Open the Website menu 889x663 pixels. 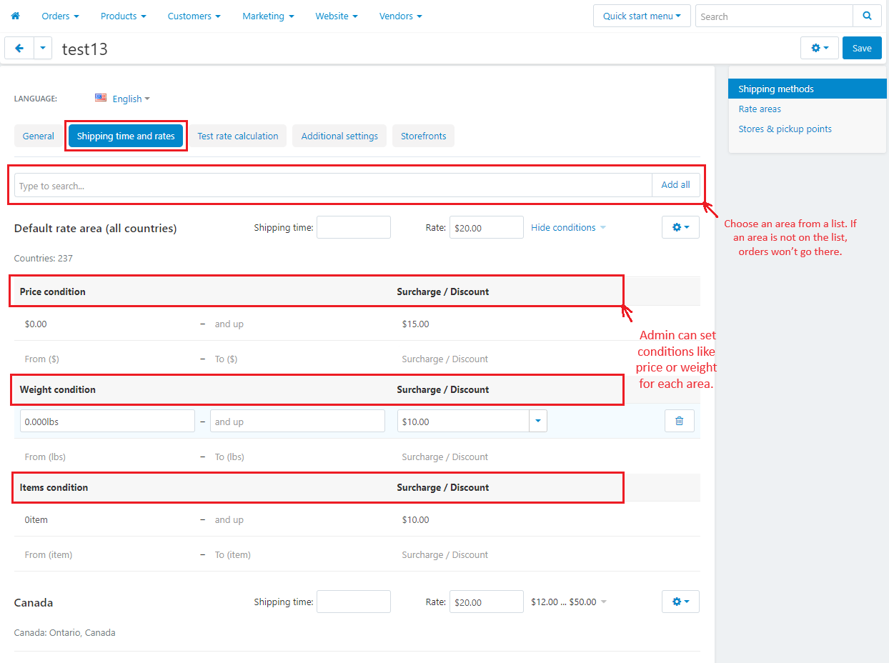coord(337,16)
